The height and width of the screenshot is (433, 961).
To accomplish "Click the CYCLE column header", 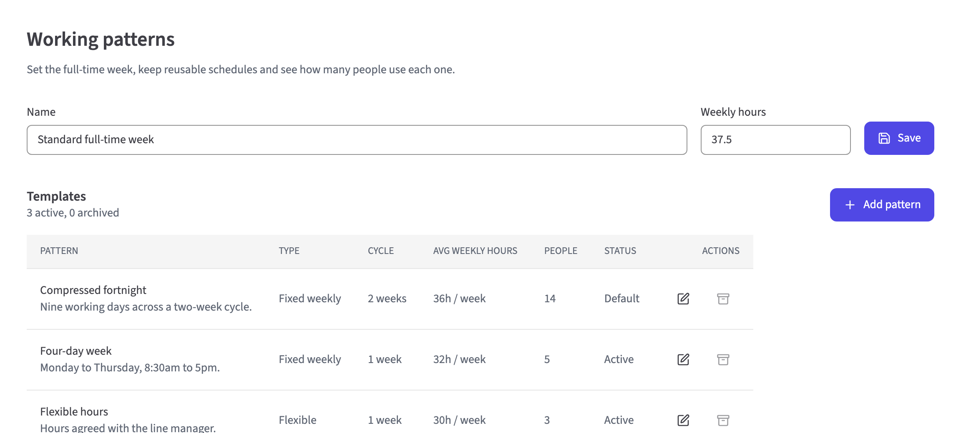I will click(x=381, y=251).
